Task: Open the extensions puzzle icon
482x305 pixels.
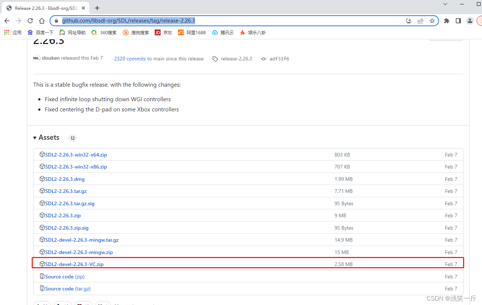Action: (447, 21)
